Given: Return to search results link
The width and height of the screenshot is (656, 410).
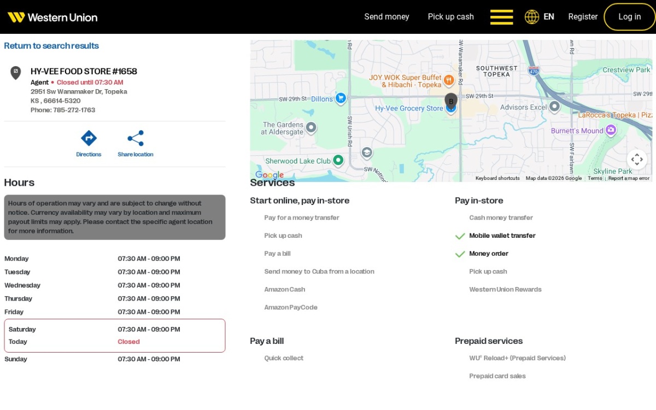Looking at the screenshot, I should [x=51, y=46].
